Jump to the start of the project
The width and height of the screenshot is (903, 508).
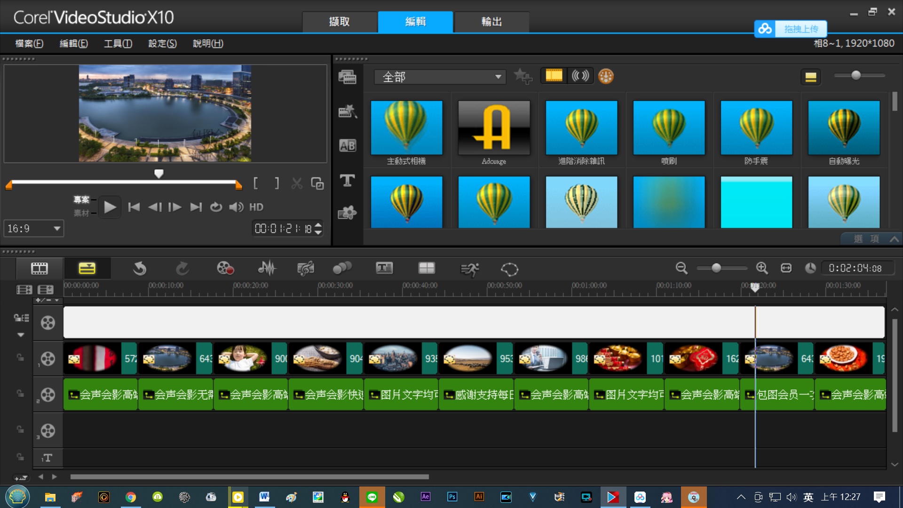(x=134, y=207)
